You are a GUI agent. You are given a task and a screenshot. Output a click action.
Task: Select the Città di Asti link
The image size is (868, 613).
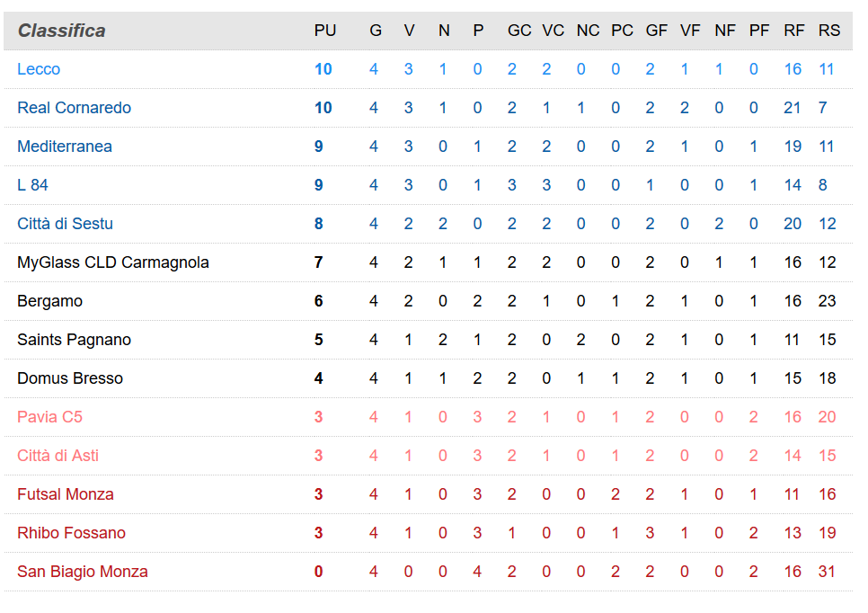click(x=58, y=456)
